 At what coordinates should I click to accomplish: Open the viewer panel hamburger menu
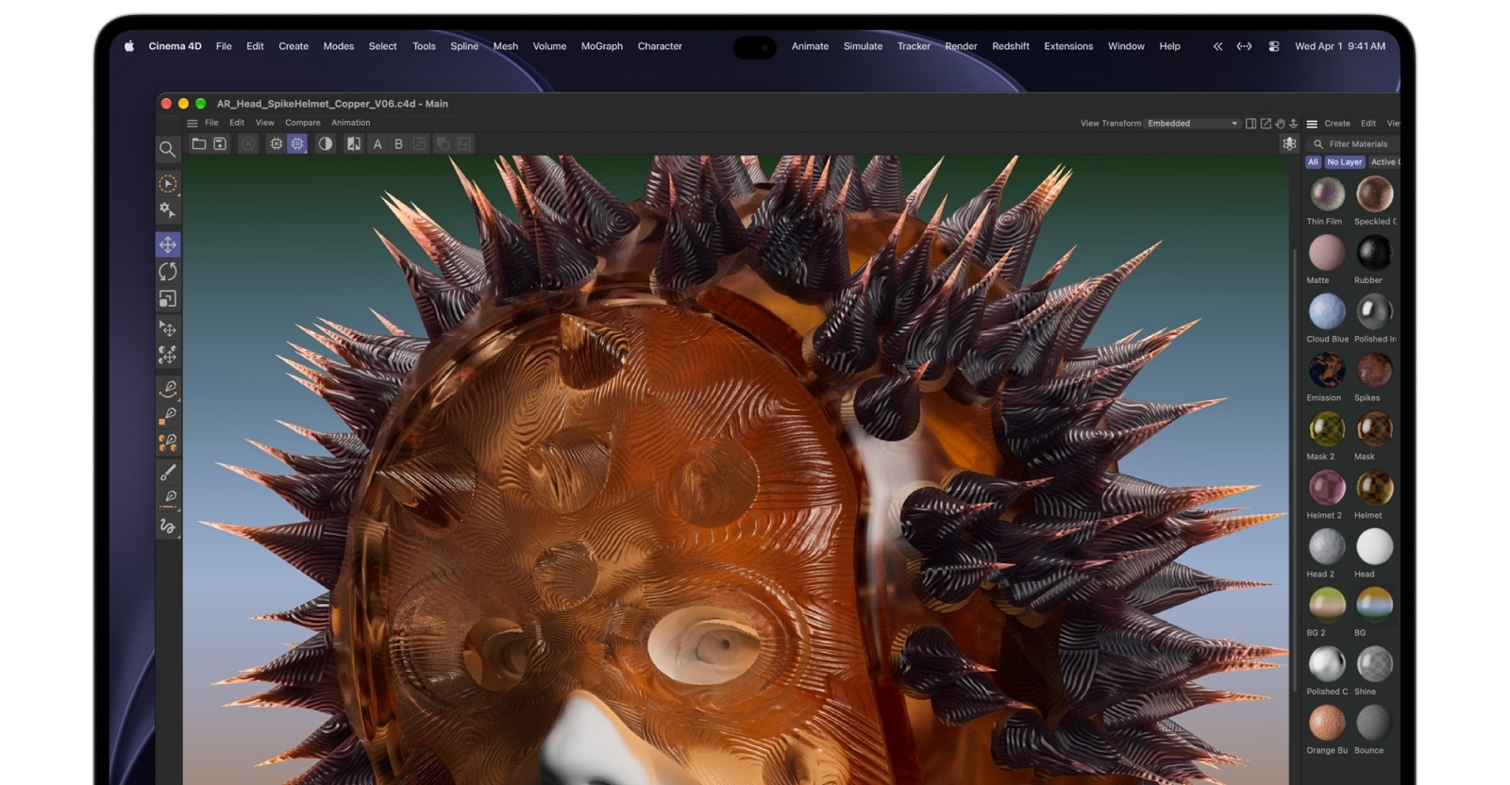click(193, 123)
